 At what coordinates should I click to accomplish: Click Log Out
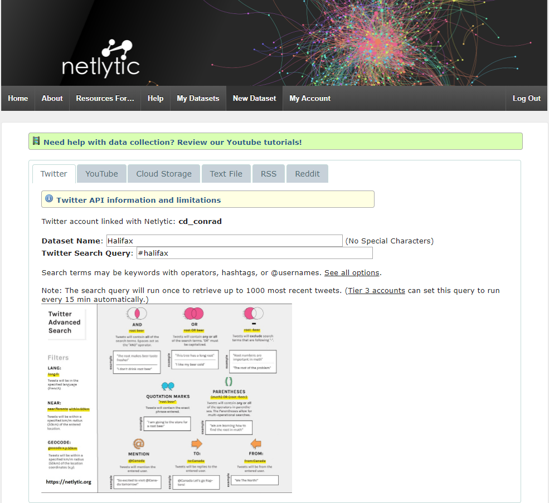point(527,99)
